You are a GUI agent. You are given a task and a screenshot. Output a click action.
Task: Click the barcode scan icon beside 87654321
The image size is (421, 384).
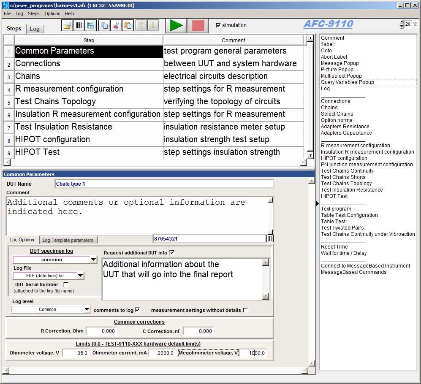pos(270,238)
